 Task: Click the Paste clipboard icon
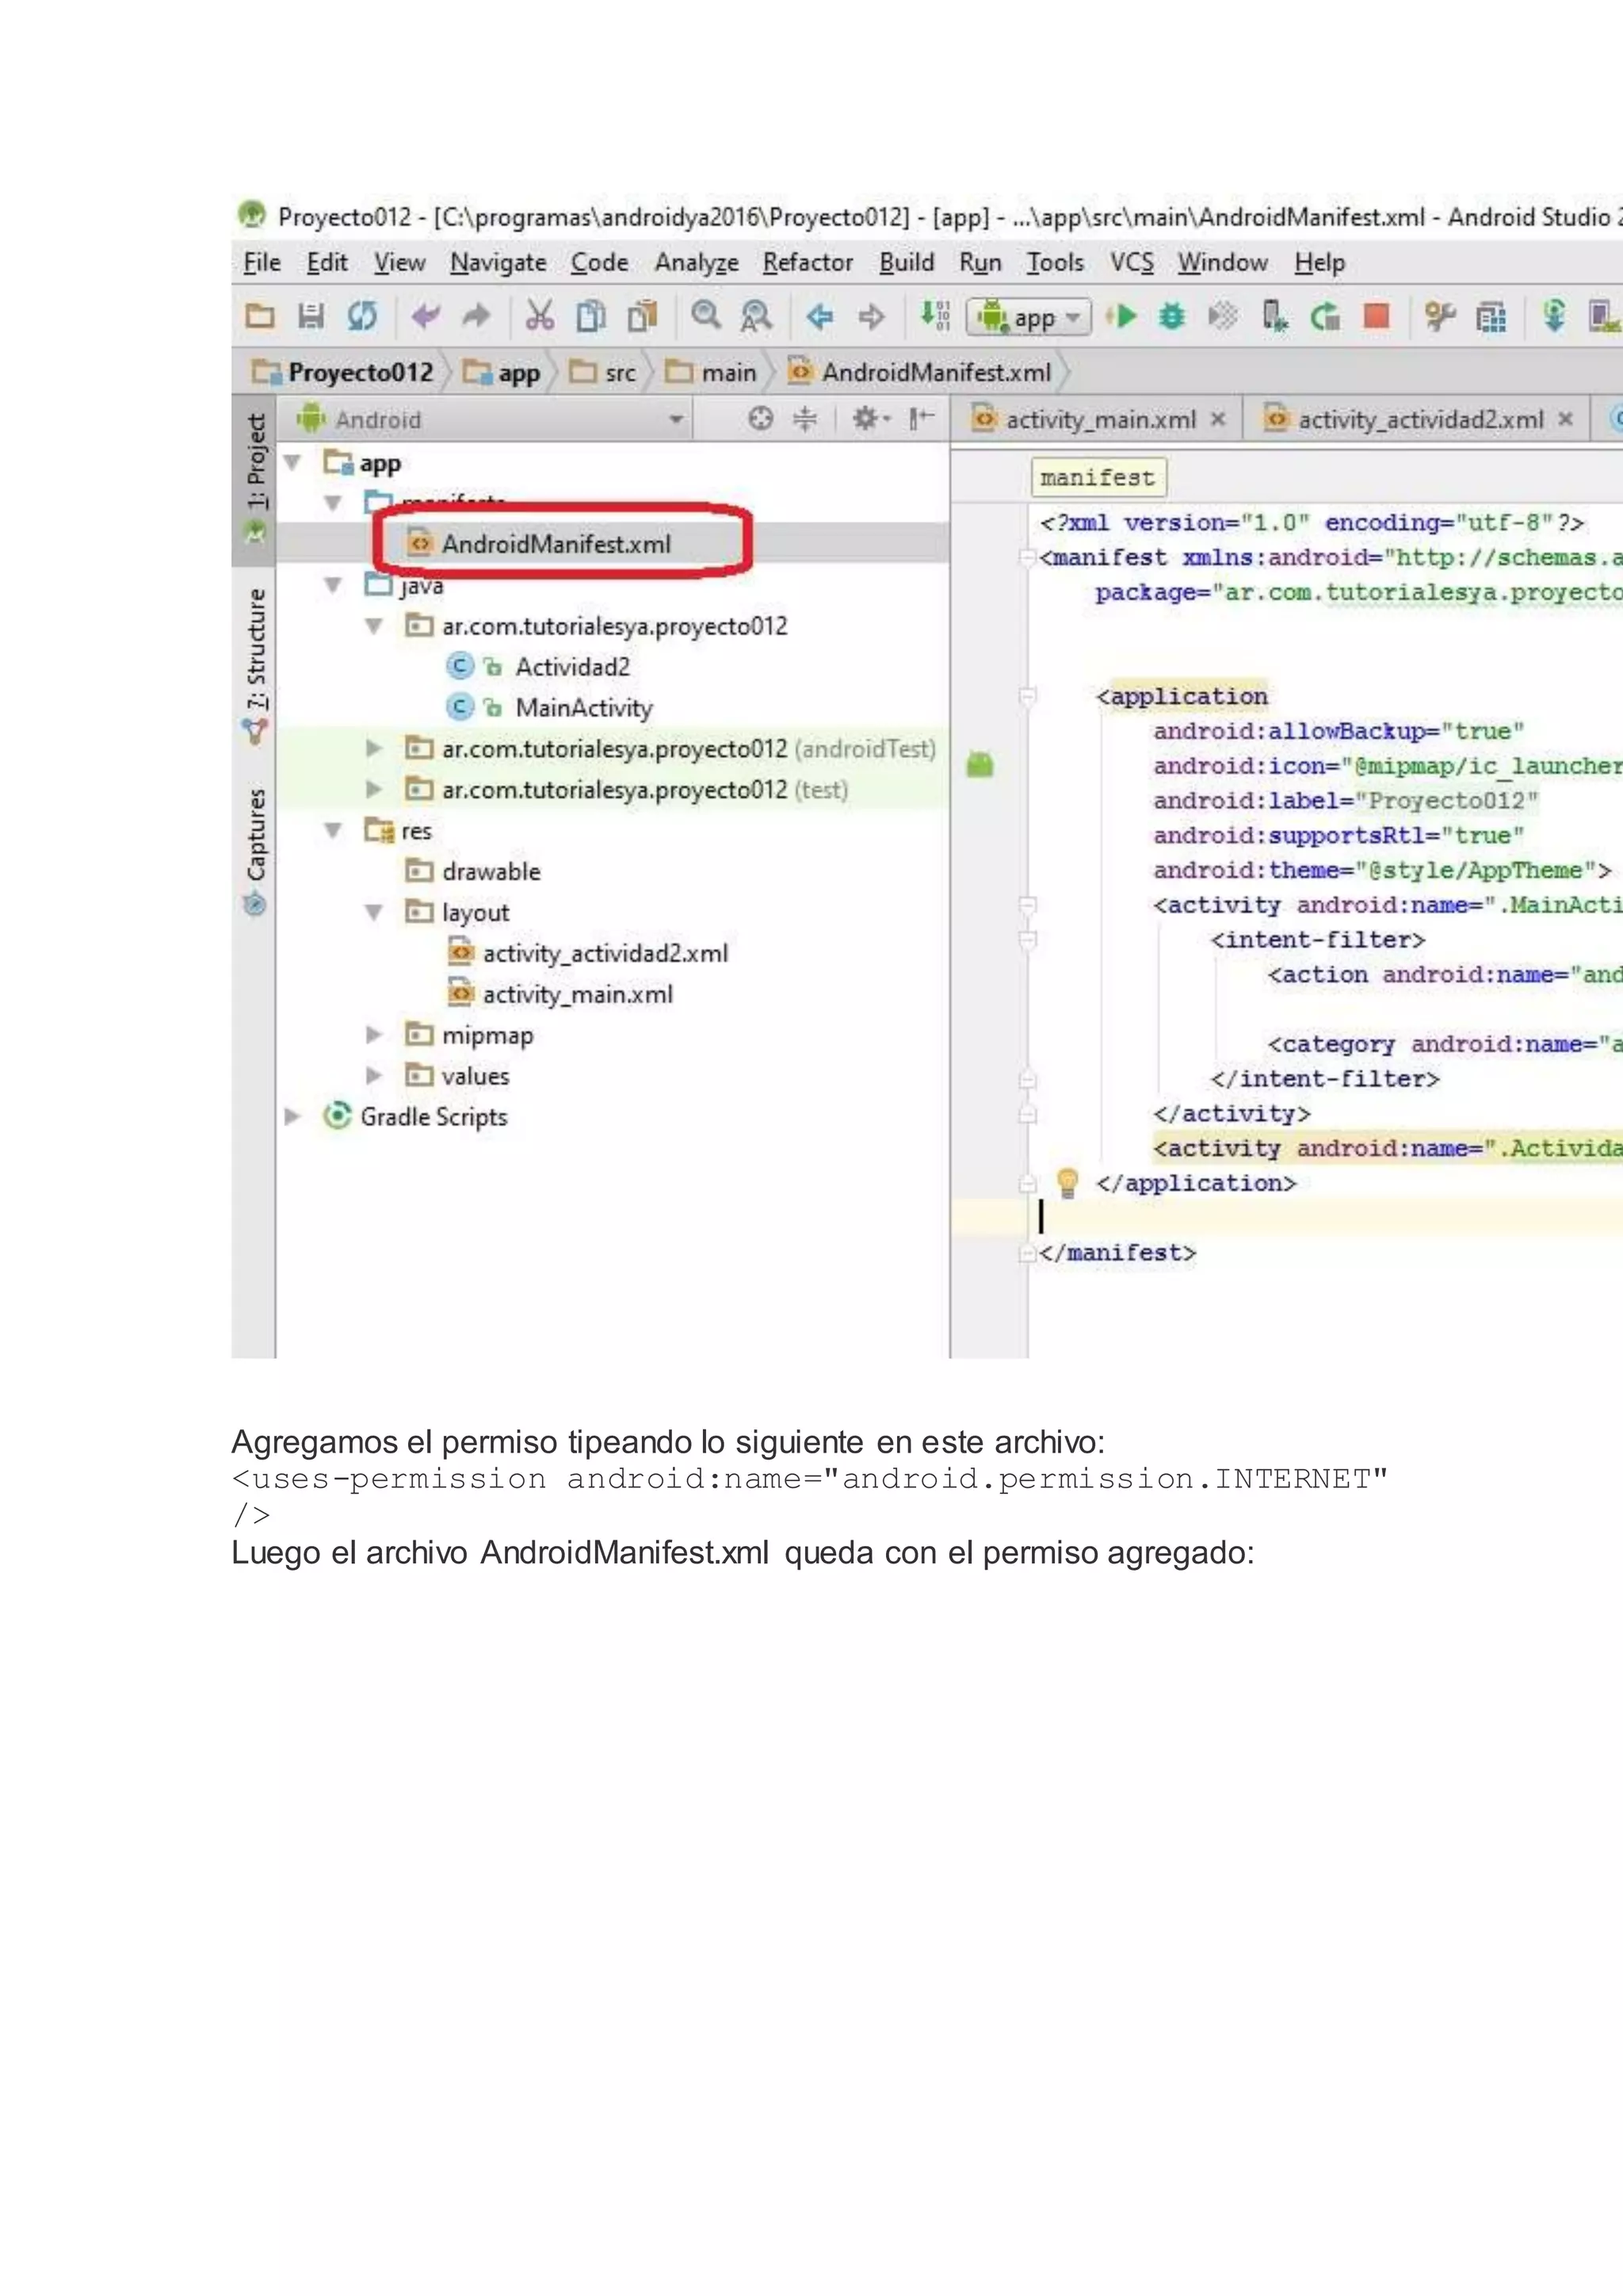click(642, 316)
